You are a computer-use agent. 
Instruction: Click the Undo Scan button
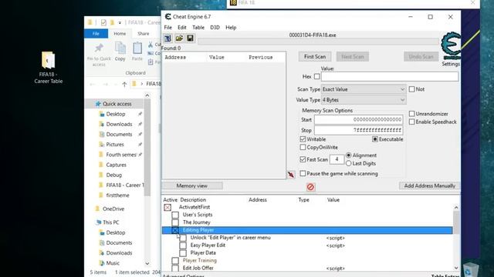(x=421, y=56)
